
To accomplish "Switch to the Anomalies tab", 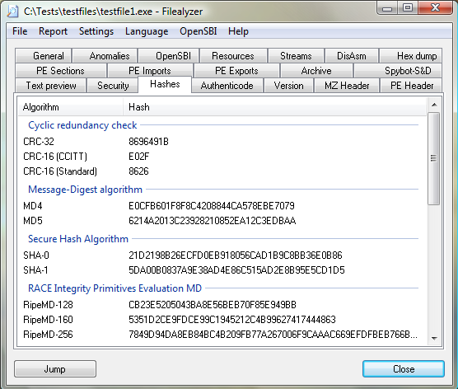I will [105, 56].
